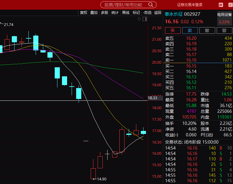Select 买五 price 16.11

[x=191, y=88]
